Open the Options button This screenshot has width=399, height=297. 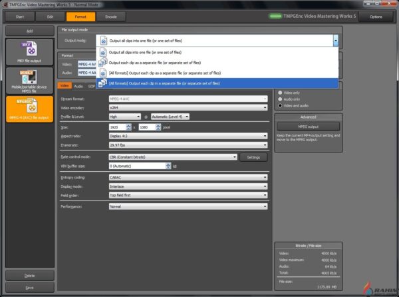point(376,17)
